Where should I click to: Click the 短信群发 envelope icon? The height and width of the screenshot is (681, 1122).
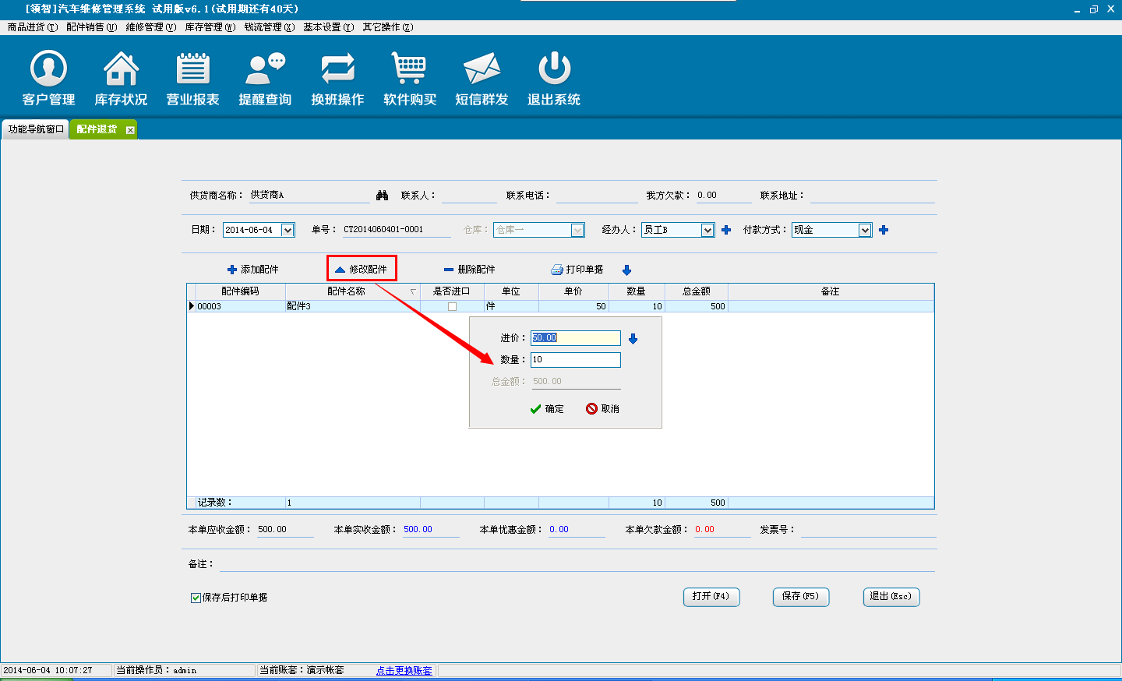pos(482,69)
